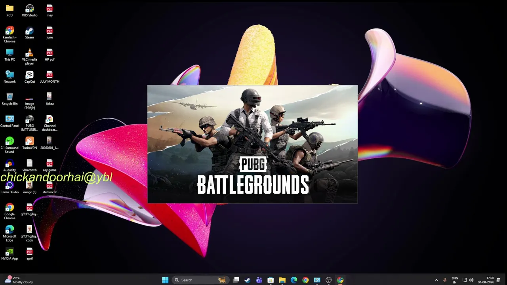Select the 7.1 Surround Sound shortcut
507x285 pixels.
point(10,146)
